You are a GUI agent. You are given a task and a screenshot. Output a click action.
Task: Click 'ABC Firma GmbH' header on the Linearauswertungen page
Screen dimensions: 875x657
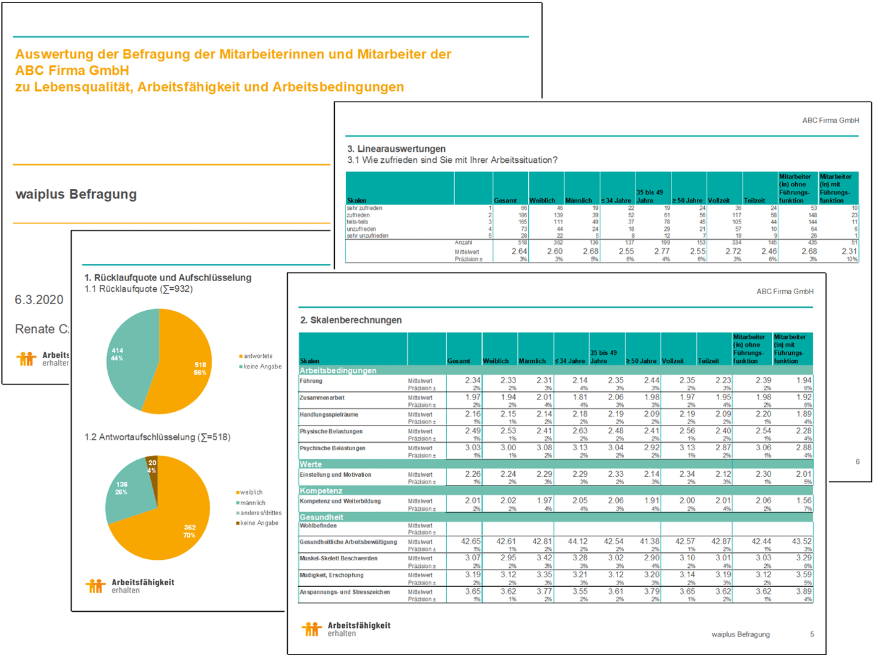coord(830,121)
